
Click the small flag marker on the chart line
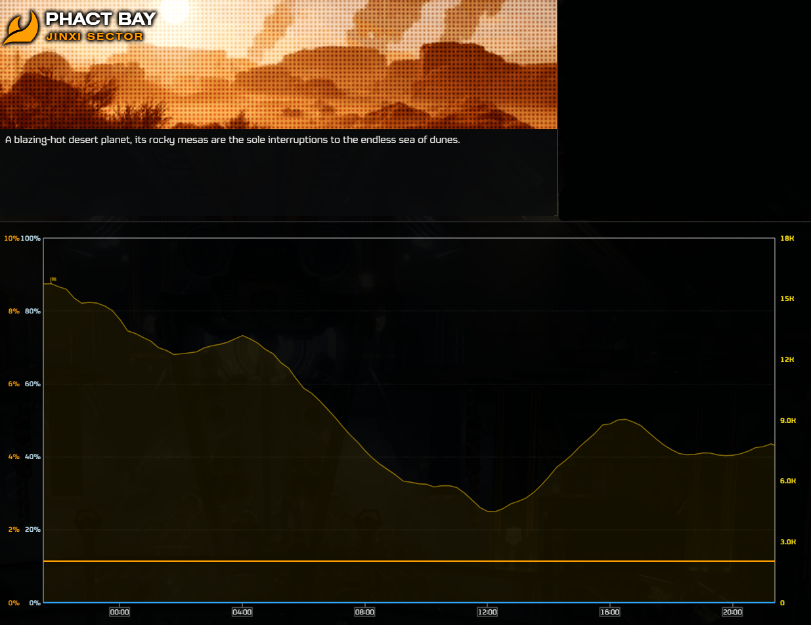tap(53, 280)
